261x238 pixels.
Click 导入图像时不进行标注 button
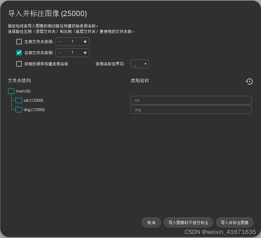pos(188,223)
